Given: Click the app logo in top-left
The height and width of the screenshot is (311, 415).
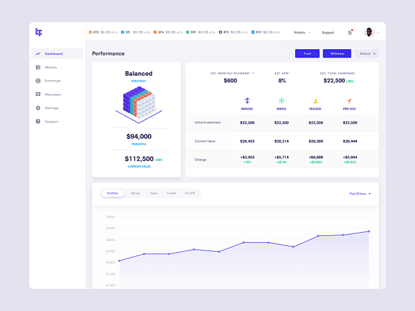Looking at the screenshot, I should pos(38,32).
